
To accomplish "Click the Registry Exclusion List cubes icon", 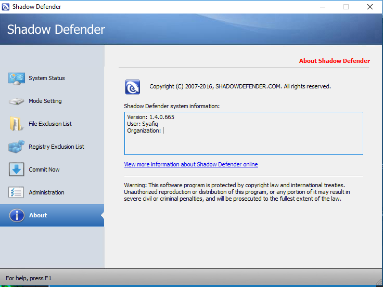I will click(x=16, y=147).
